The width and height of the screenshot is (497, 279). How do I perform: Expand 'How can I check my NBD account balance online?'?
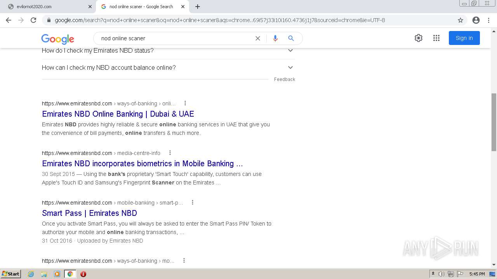pos(168,67)
